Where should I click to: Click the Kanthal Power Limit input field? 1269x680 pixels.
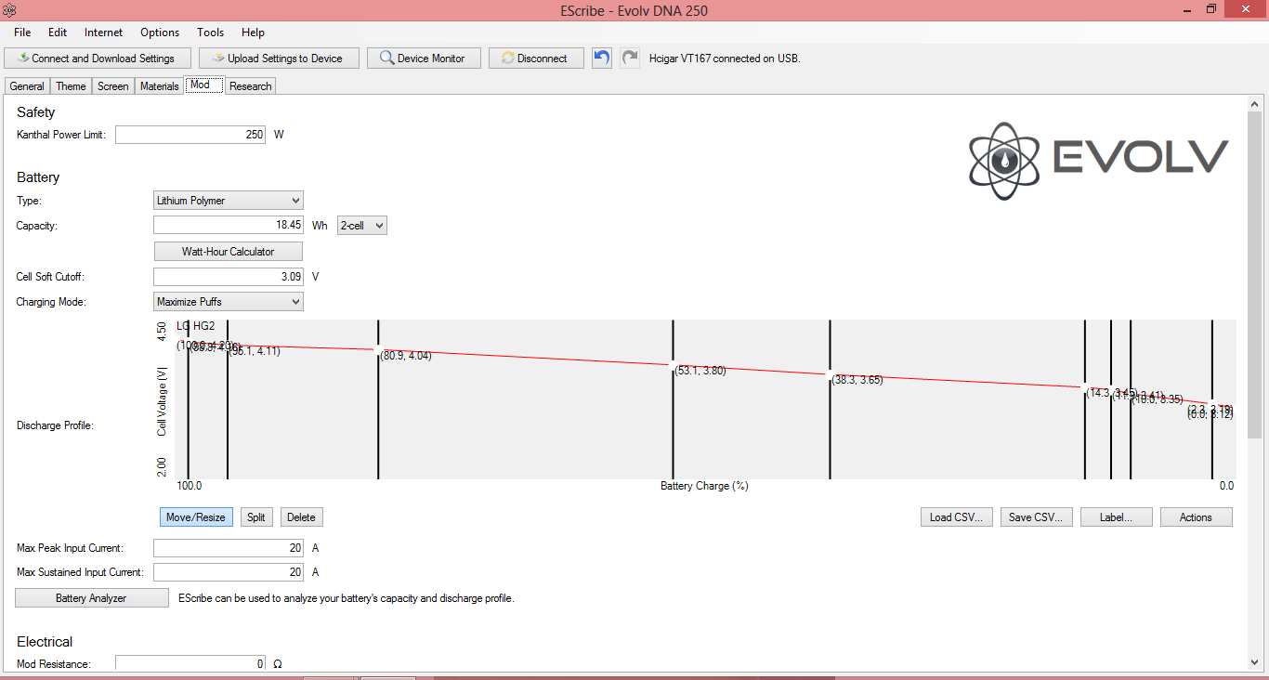pos(190,135)
